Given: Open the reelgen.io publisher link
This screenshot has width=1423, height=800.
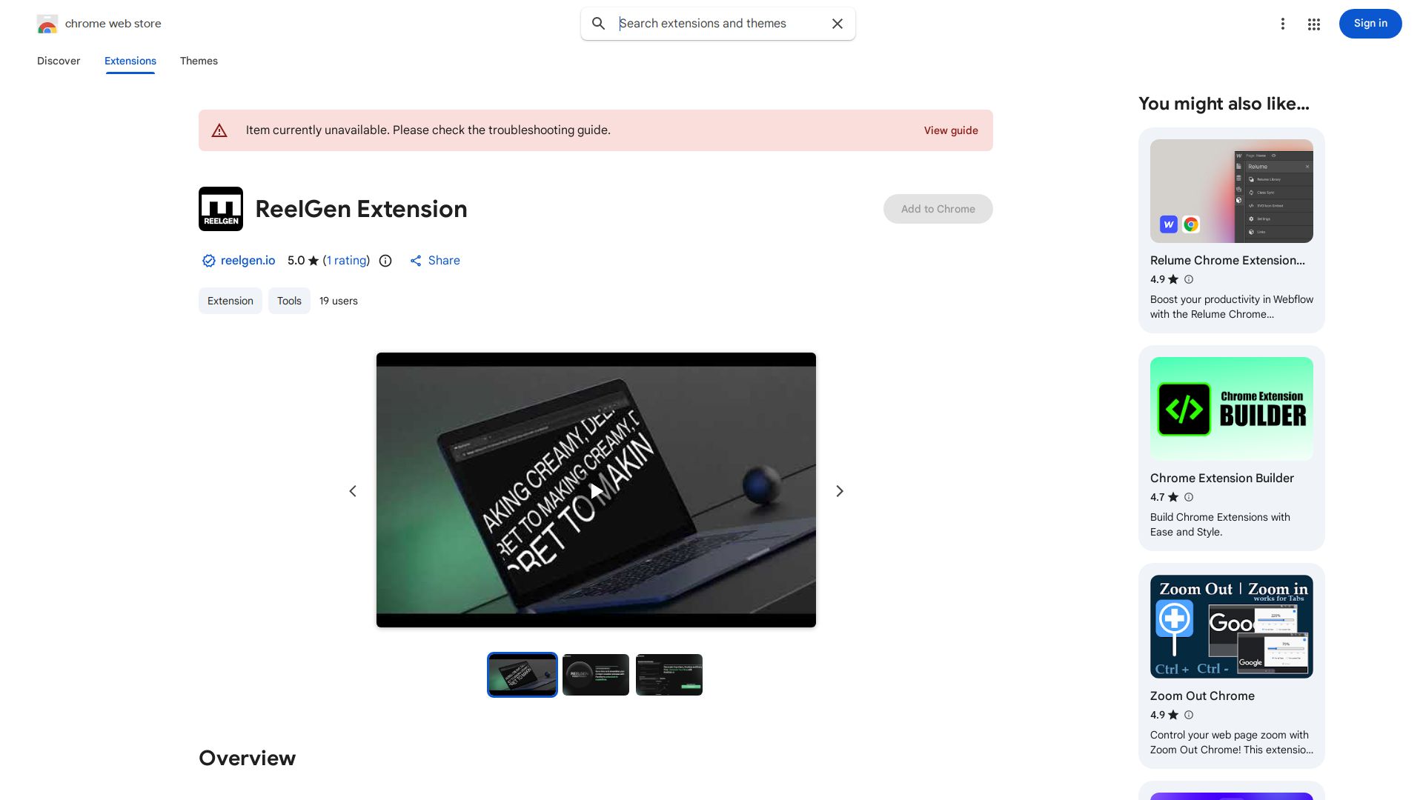Looking at the screenshot, I should [248, 261].
